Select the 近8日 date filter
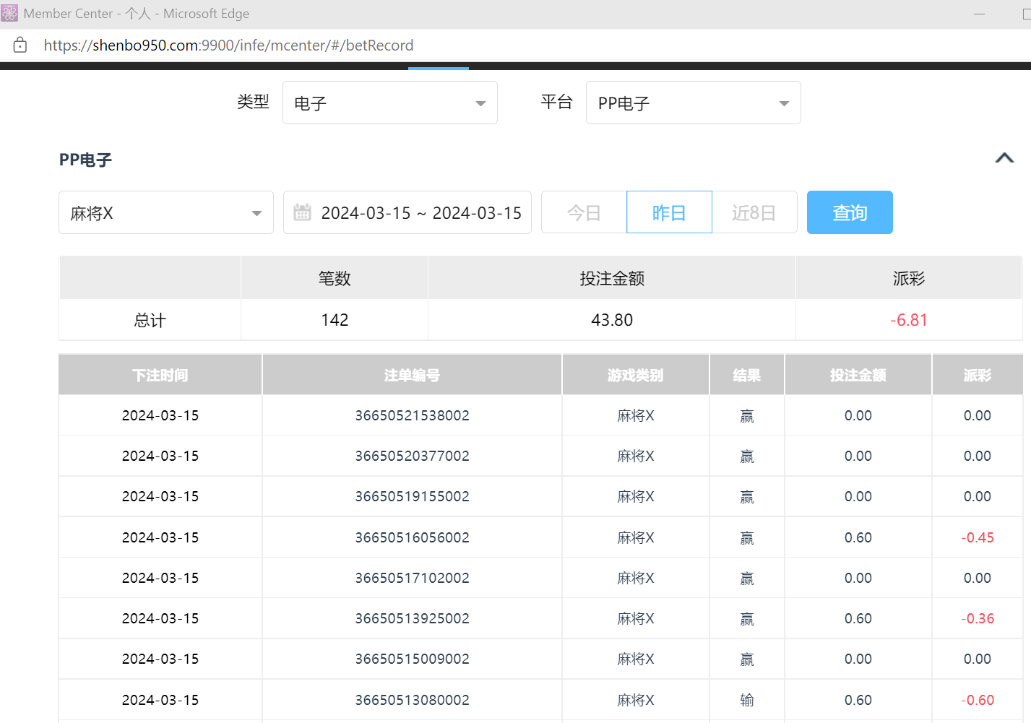Screen dimensions: 1031x723 tap(754, 212)
